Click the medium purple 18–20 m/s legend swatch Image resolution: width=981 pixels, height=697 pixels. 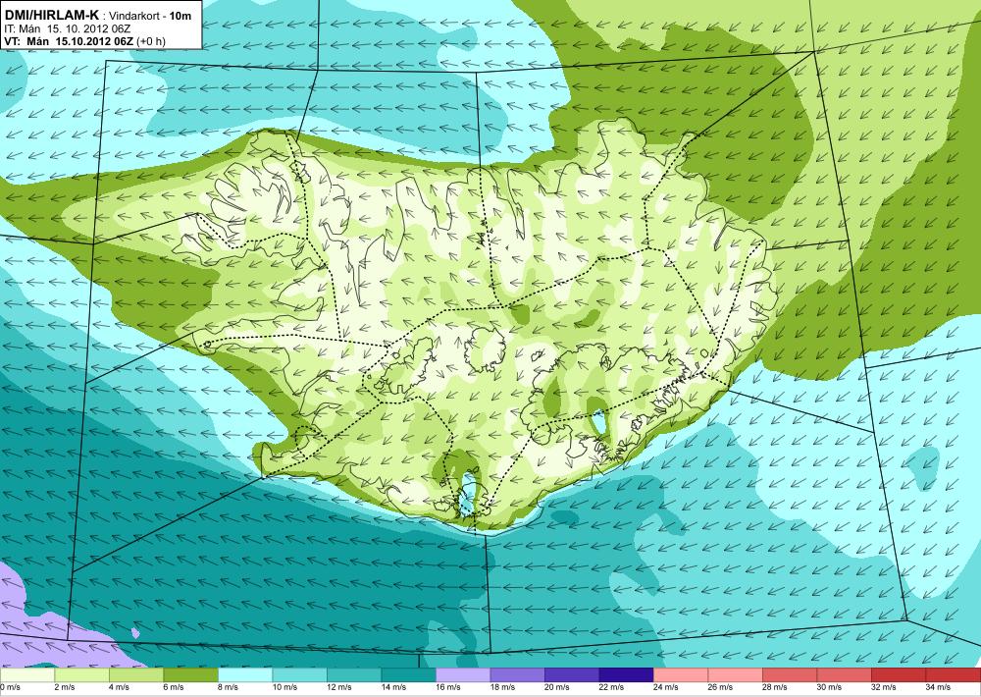pos(517,675)
